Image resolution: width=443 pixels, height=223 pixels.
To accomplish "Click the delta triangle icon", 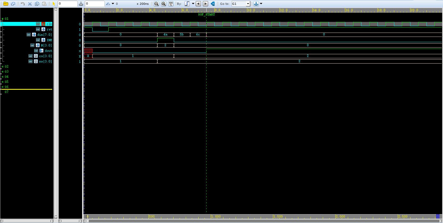I will [108, 4].
